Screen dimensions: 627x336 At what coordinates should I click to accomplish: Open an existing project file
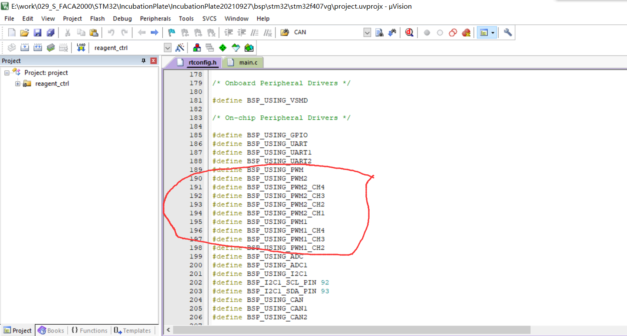coord(24,32)
